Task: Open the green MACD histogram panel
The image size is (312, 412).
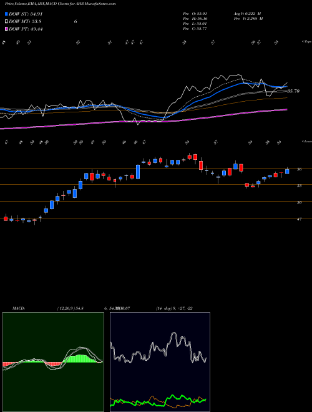Action: tap(53, 362)
